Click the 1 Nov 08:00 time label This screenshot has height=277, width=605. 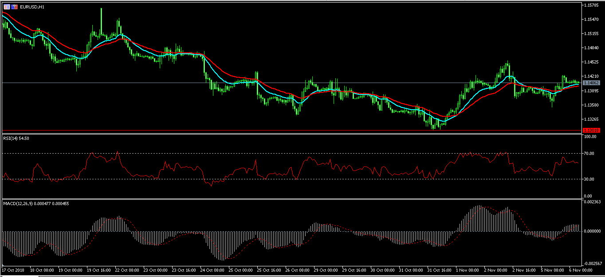(467, 270)
